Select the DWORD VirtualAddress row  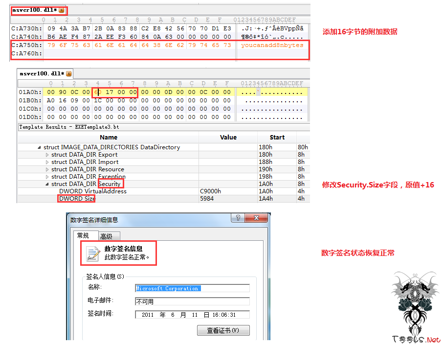point(92,191)
